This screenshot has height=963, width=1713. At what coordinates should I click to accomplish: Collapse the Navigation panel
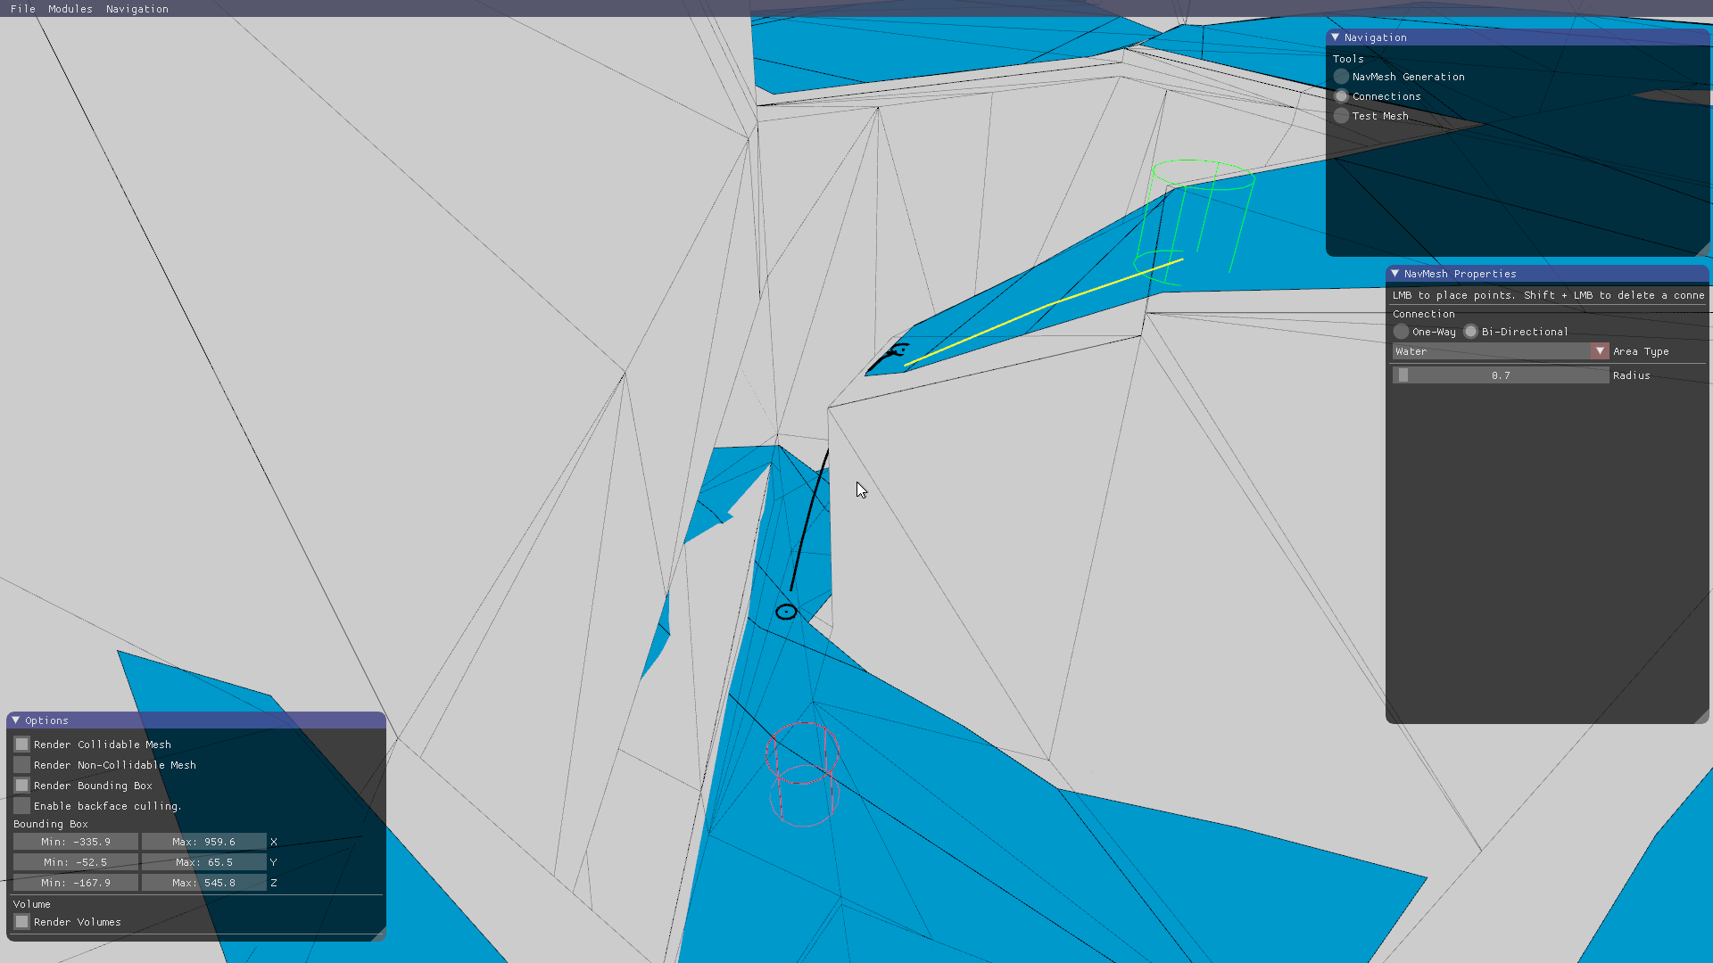[1336, 37]
